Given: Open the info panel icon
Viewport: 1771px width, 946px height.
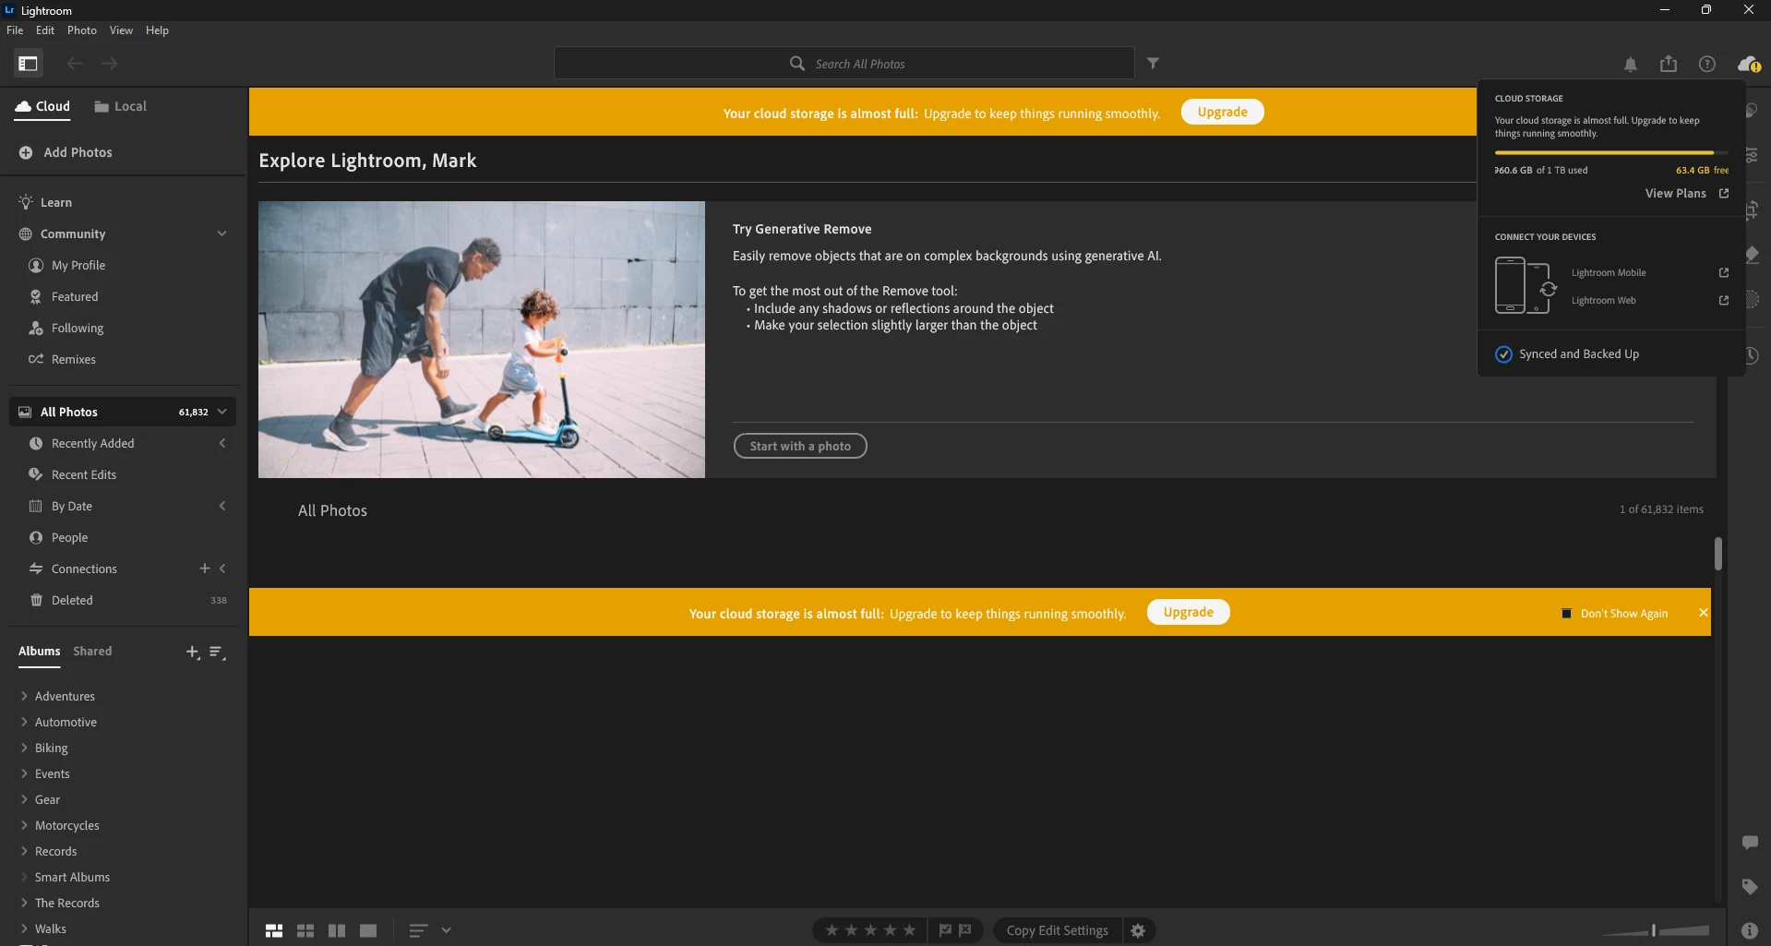Looking at the screenshot, I should pos(1749,930).
